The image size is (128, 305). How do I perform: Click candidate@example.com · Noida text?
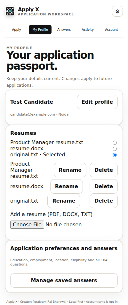point(39,114)
